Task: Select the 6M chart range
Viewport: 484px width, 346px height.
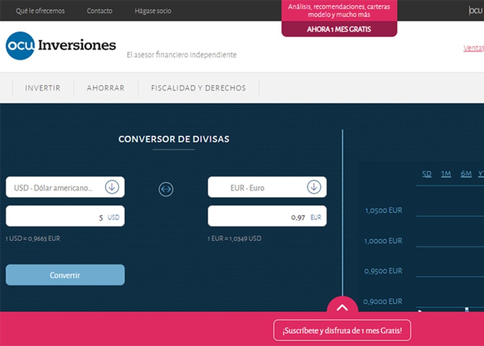Action: 466,174
